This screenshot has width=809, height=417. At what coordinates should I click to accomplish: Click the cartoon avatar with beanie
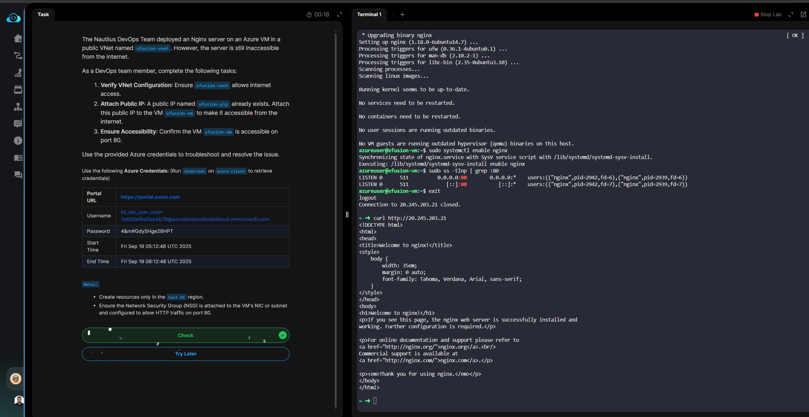tap(16, 378)
